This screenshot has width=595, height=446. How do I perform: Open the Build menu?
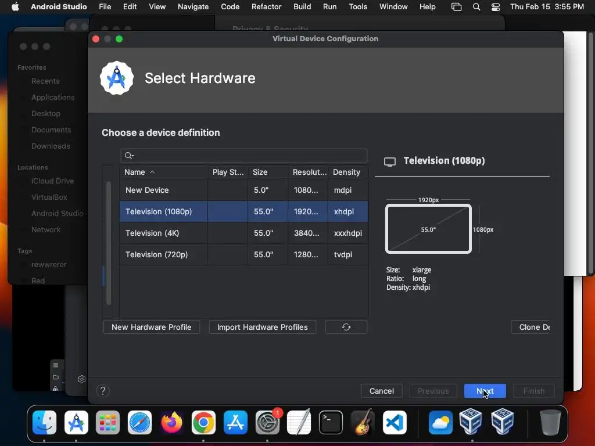pyautogui.click(x=302, y=7)
